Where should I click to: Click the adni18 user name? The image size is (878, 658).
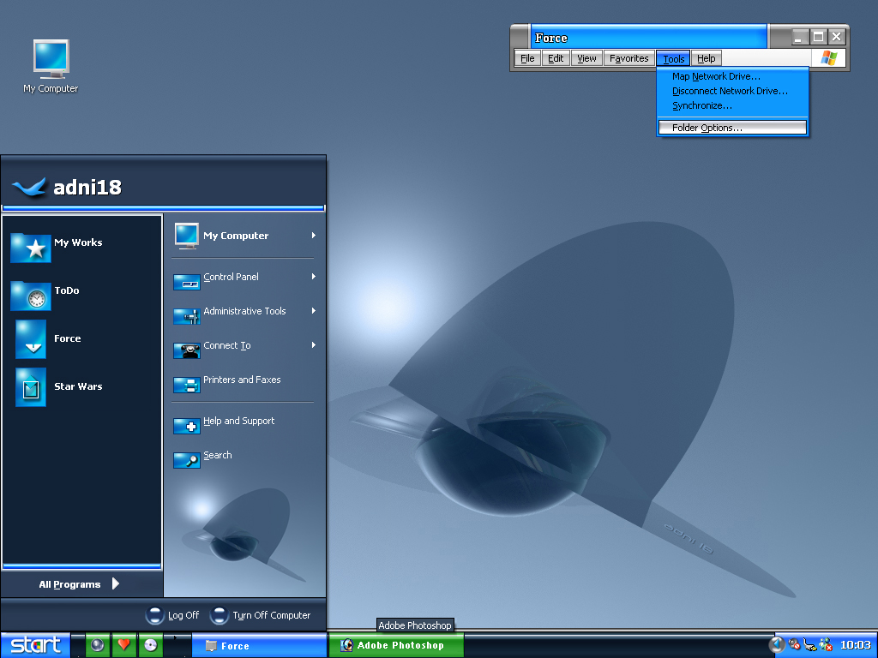tap(87, 188)
